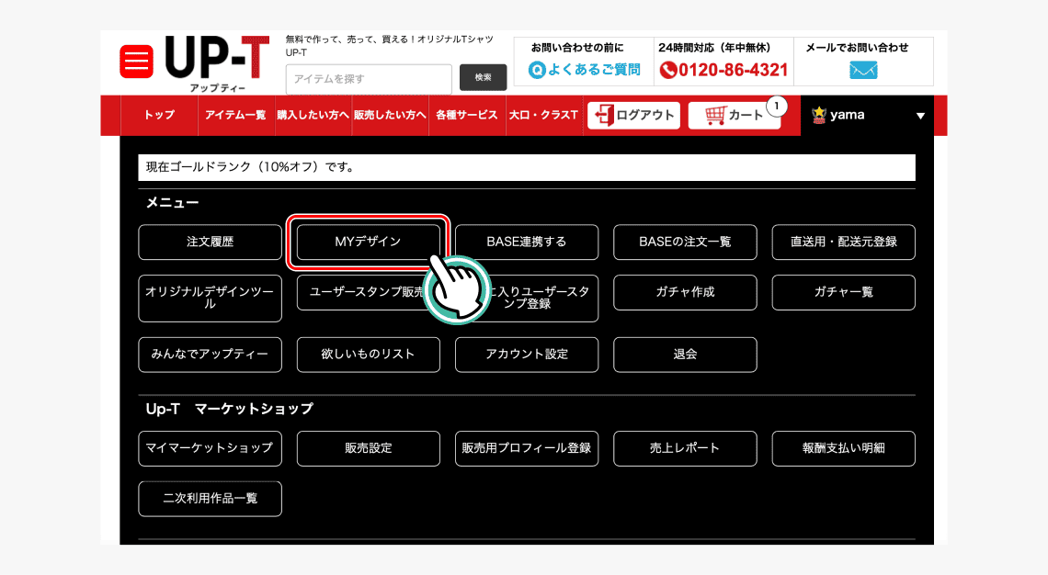Open the red hamburger menu icon
Screen dimensions: 1048x575
(x=136, y=62)
